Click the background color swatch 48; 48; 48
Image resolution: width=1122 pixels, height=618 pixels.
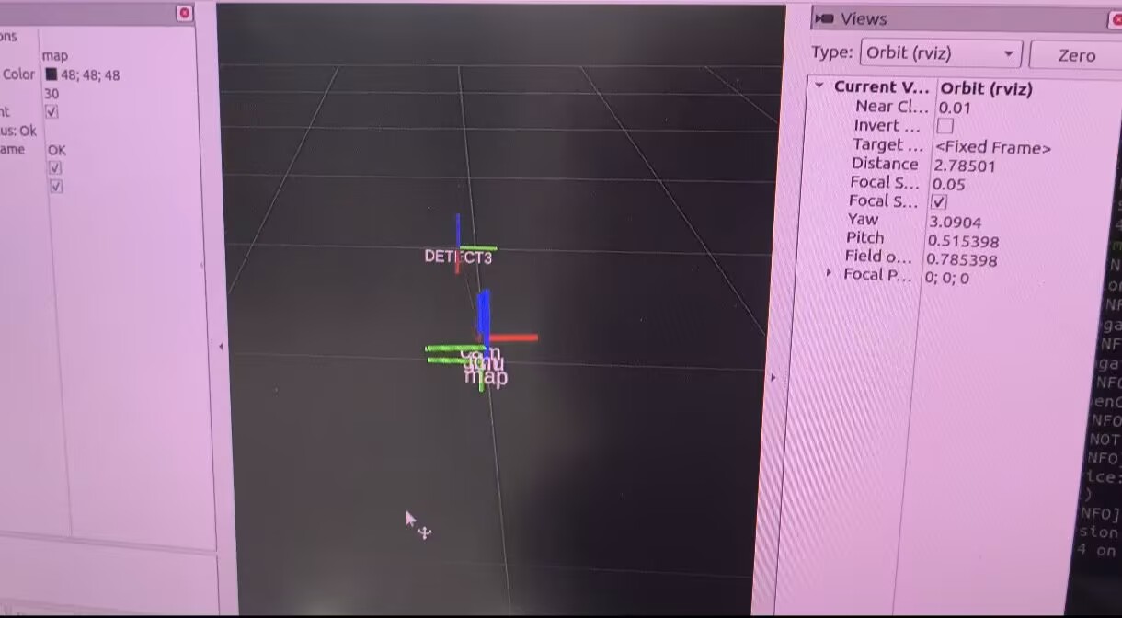click(52, 74)
